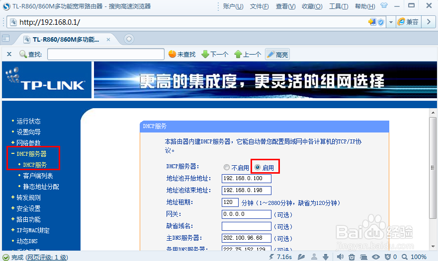Open the 兼容 compatibility mode selector
Screen dimensions: 438x261
[409, 22]
